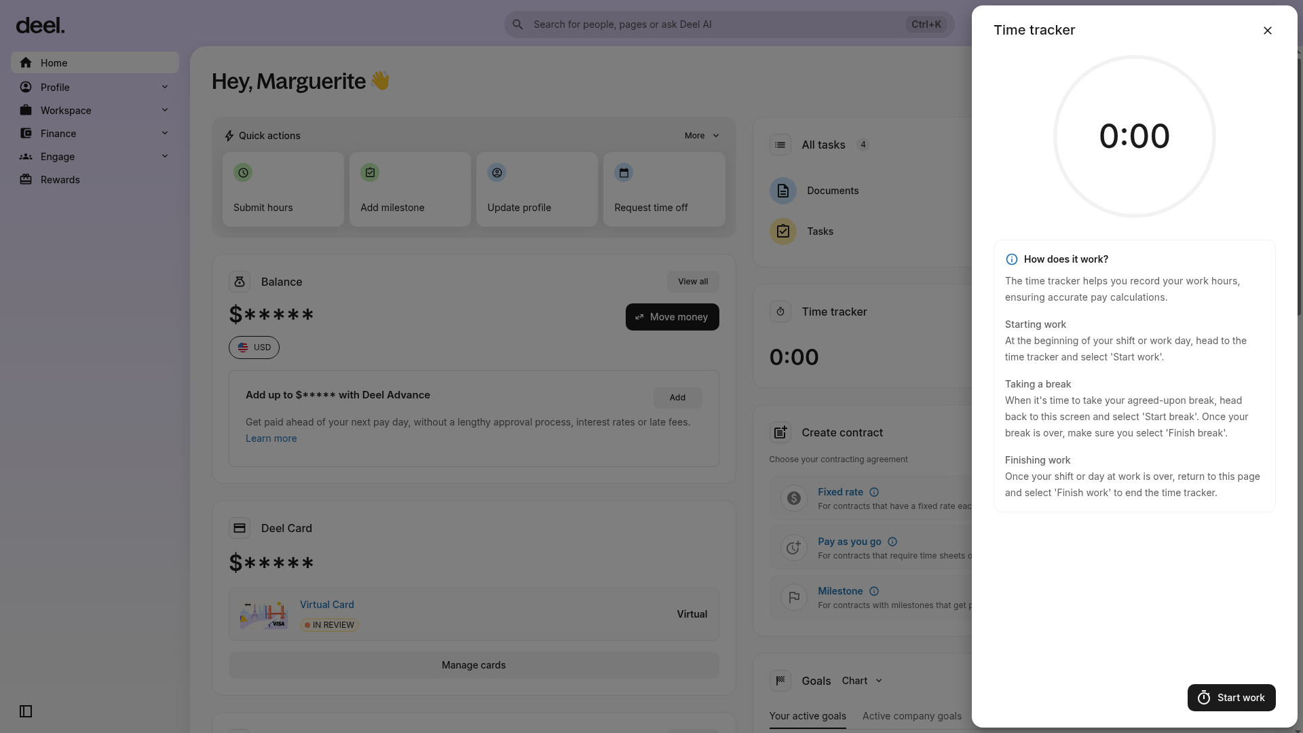Image resolution: width=1303 pixels, height=733 pixels.
Task: Click the Submit hours clock icon
Action: [243, 172]
